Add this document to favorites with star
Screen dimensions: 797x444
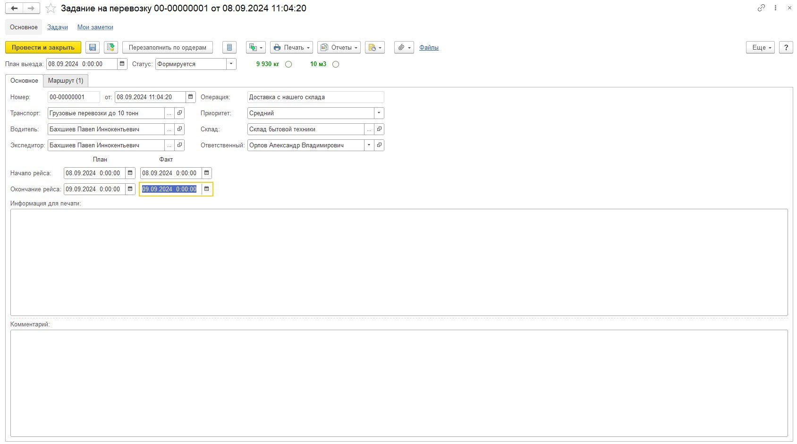pyautogui.click(x=51, y=9)
